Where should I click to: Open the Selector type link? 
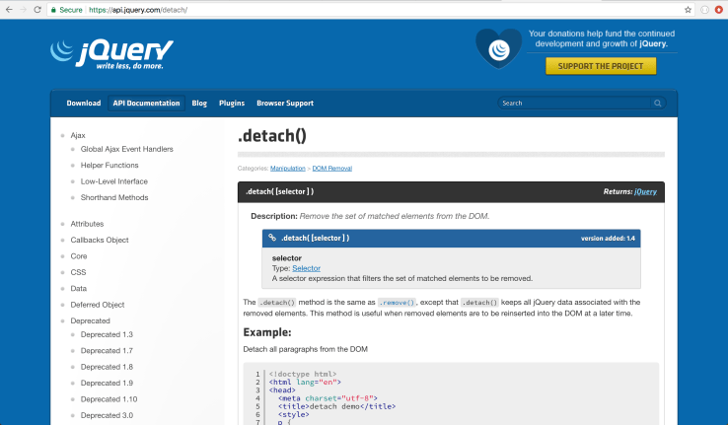306,268
